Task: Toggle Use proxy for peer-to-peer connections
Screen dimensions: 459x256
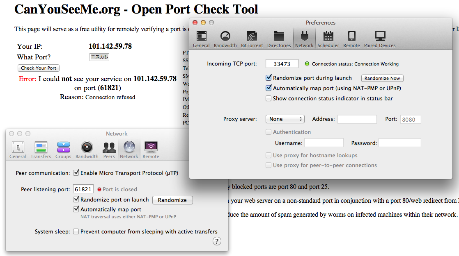Action: [269, 165]
